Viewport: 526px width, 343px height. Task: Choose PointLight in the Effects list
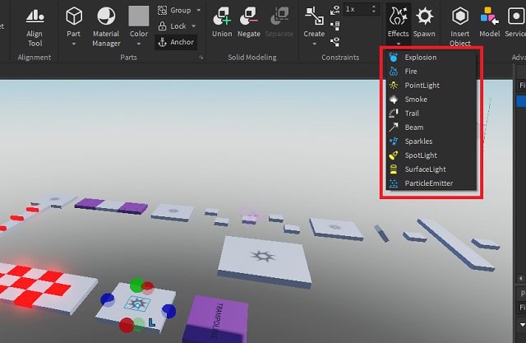tap(421, 86)
